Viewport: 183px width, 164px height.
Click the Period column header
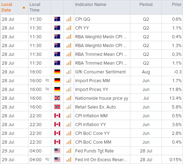click(x=146, y=5)
